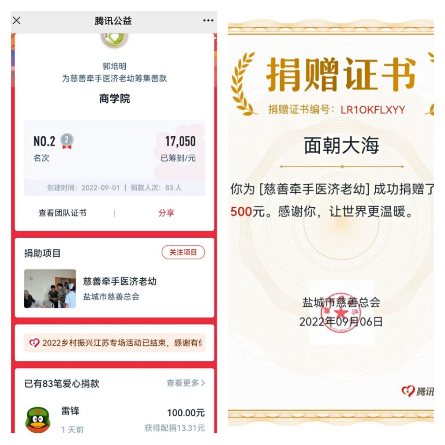Tap the red official seal stamp
The width and height of the screenshot is (445, 445).
(340, 313)
